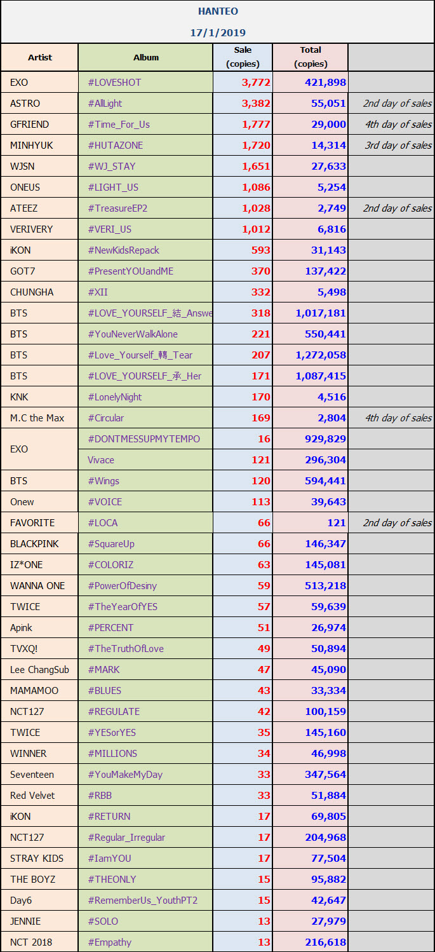The height and width of the screenshot is (952, 435).
Task: Open the #SquareUp album hashtag
Action: click(x=111, y=544)
